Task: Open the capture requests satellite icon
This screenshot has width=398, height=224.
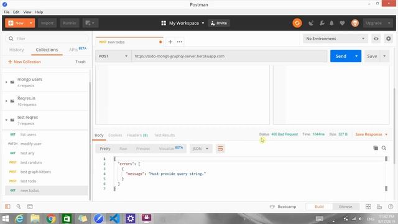Action: point(311,23)
